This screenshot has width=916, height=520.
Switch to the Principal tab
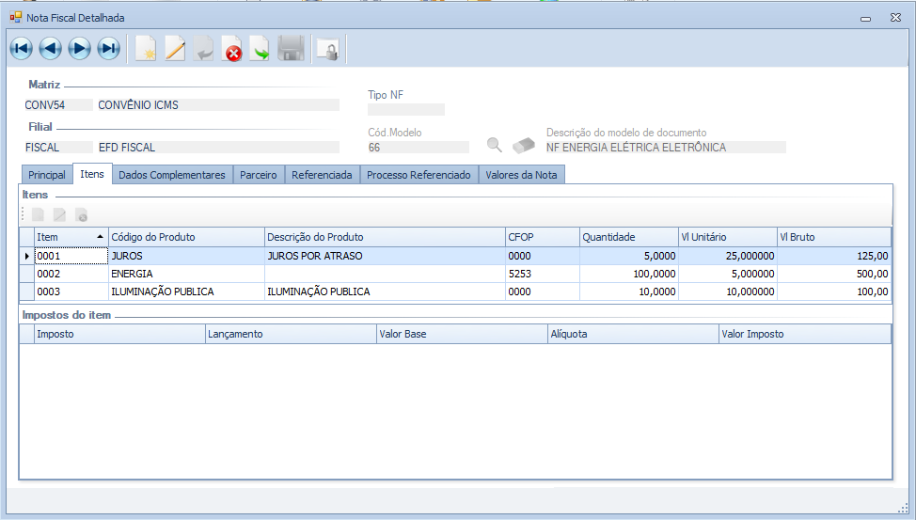click(47, 175)
